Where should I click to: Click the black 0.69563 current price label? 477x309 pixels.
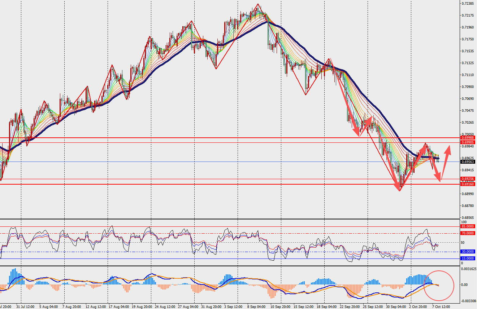pos(468,162)
